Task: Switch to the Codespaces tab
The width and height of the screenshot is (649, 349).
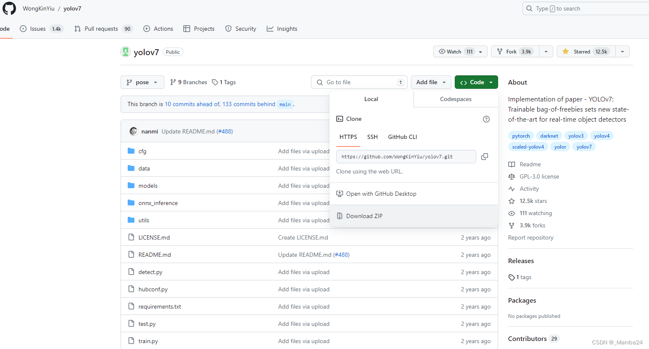Action: click(456, 99)
